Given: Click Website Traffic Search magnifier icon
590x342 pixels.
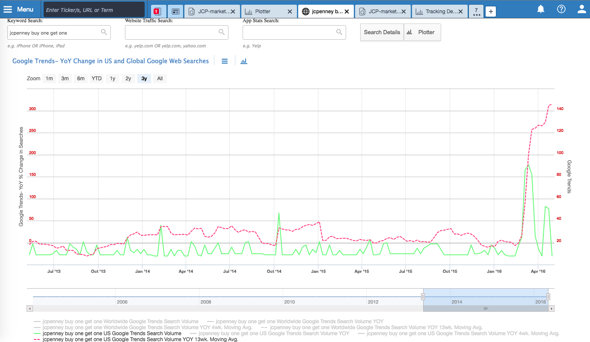Looking at the screenshot, I should (222, 32).
